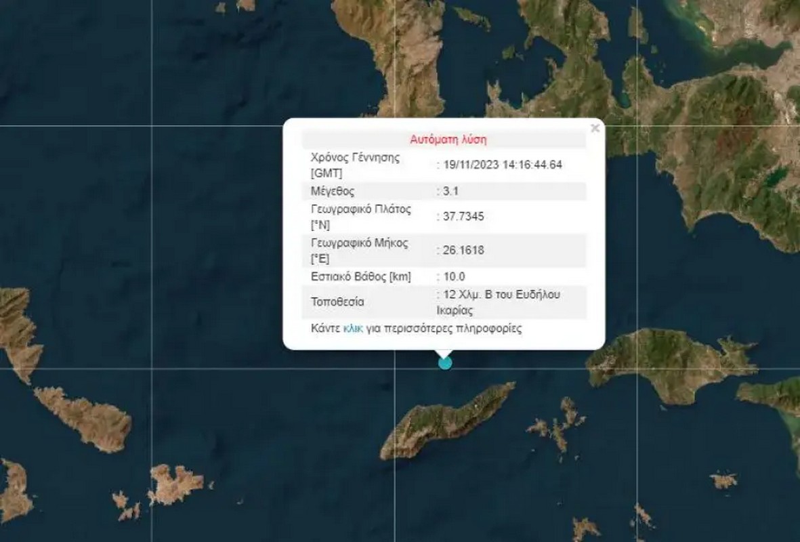The width and height of the screenshot is (800, 542).
Task: Click the 'Μέγεθος' label row
Action: [x=333, y=191]
